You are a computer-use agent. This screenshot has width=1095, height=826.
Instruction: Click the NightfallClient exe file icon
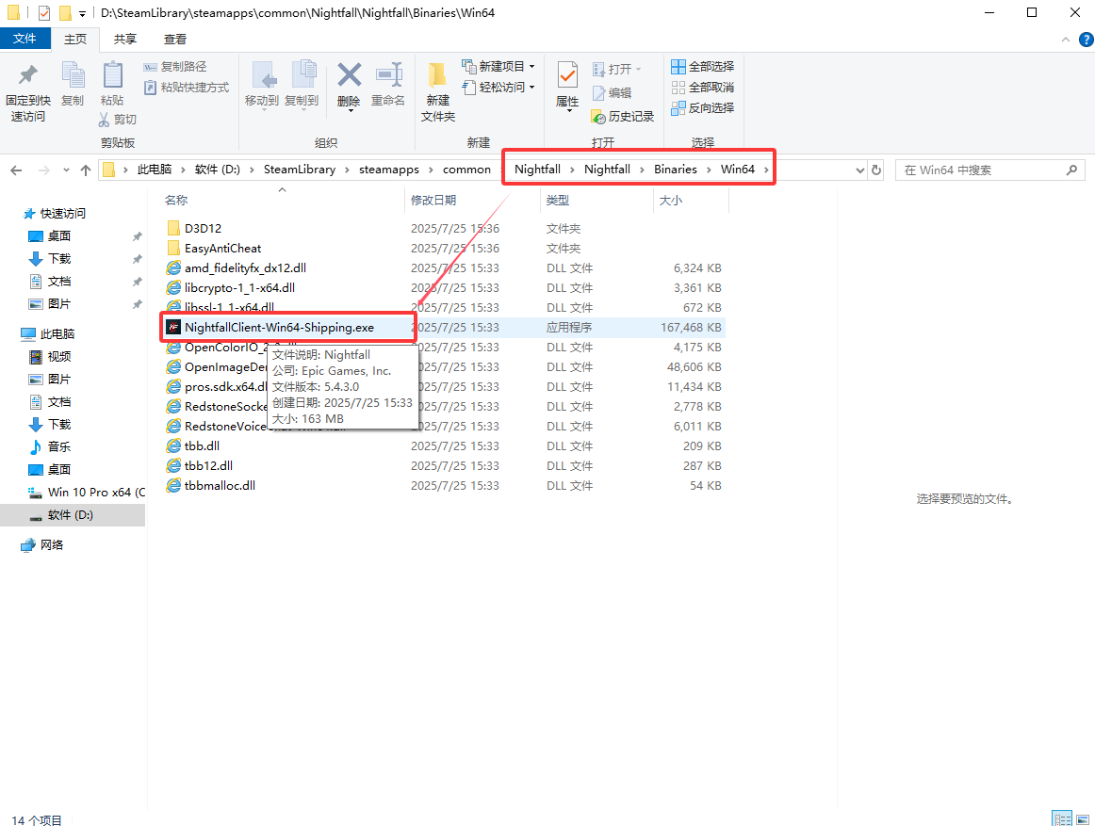click(x=173, y=328)
